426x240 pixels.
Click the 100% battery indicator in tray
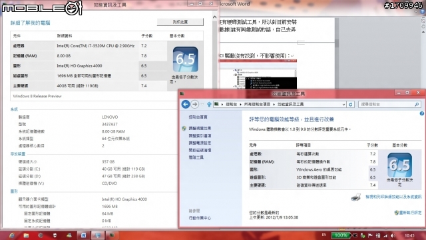[x=341, y=235]
